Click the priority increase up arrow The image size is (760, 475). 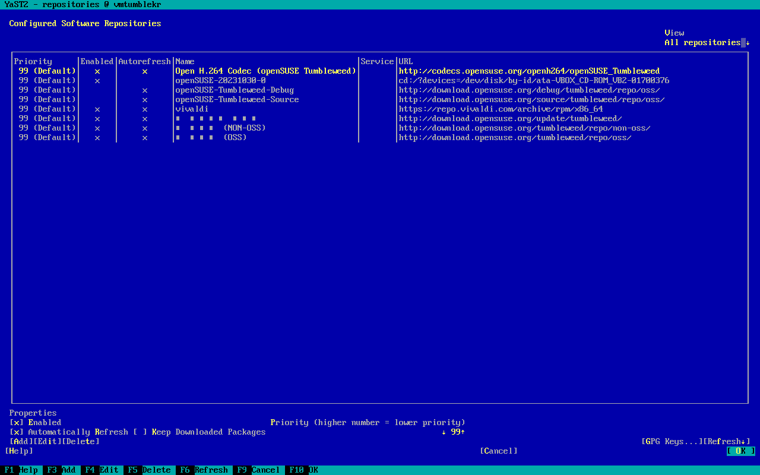[463, 432]
